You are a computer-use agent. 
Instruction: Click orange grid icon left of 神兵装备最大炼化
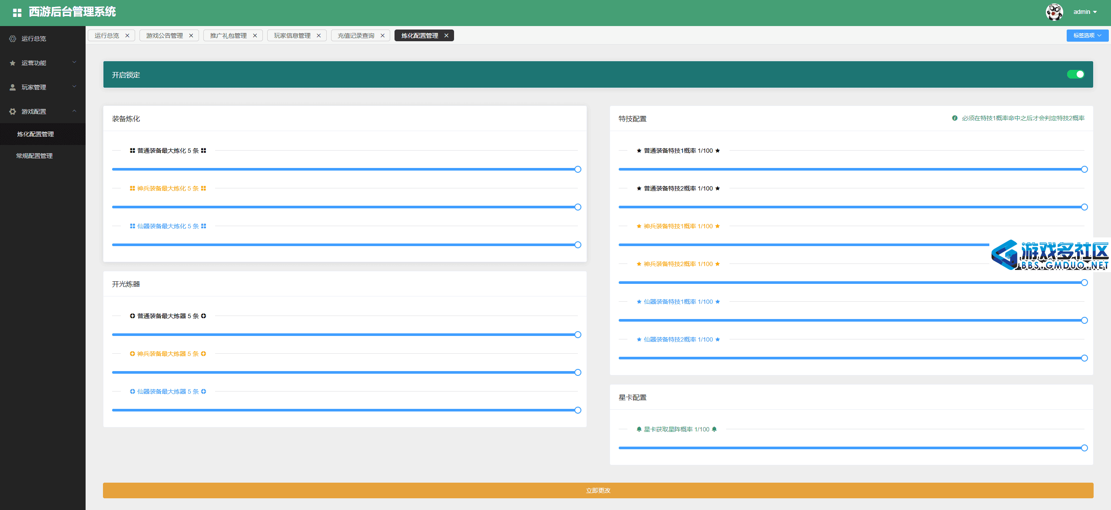pyautogui.click(x=133, y=188)
